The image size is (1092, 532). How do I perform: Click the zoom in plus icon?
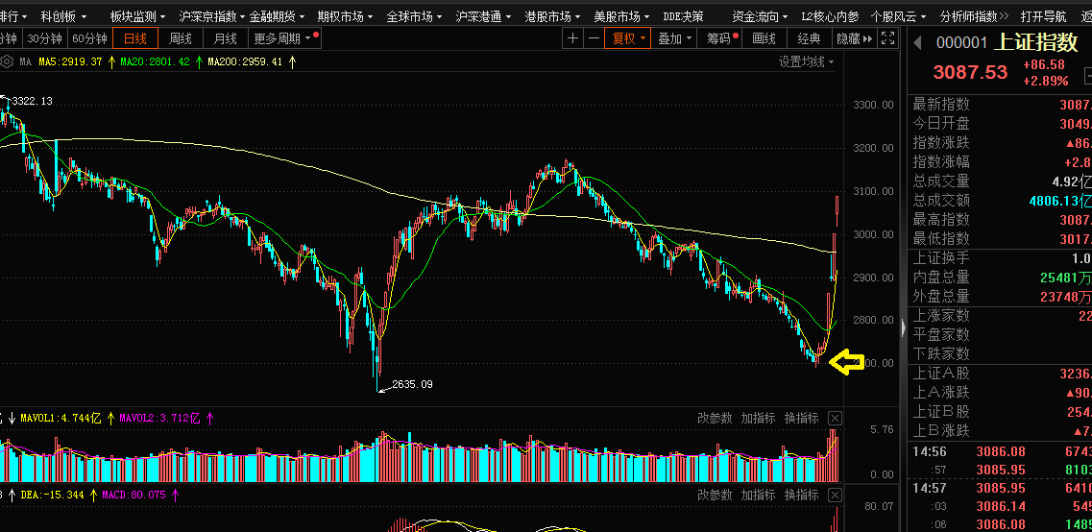573,38
